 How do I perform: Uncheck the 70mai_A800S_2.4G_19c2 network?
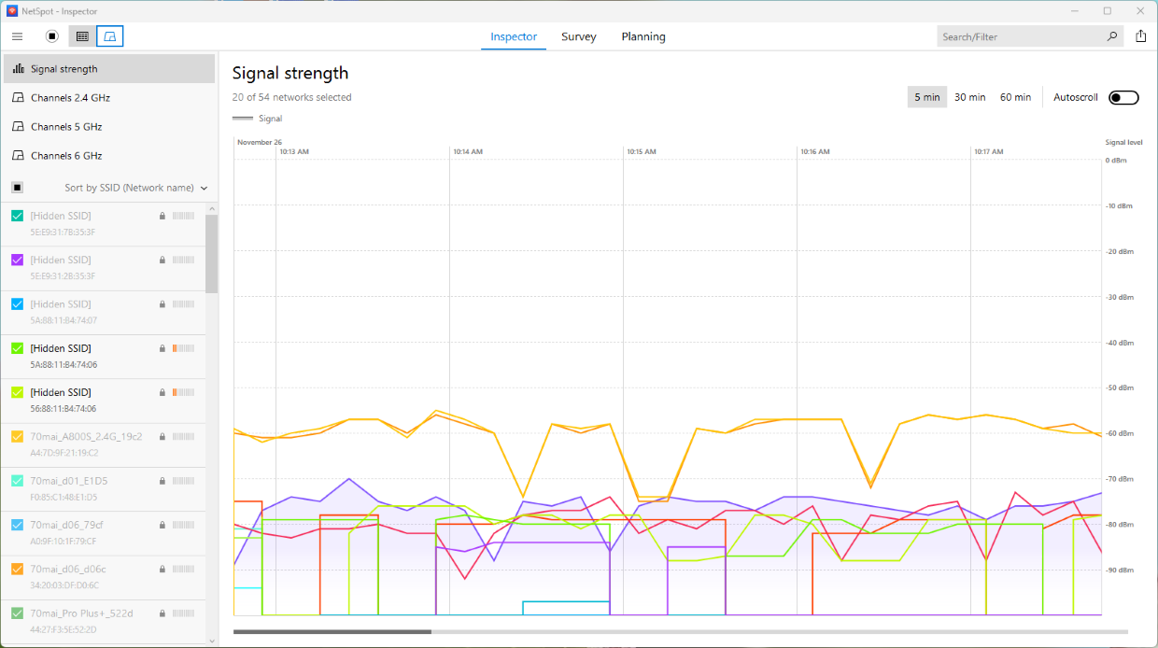pos(16,436)
